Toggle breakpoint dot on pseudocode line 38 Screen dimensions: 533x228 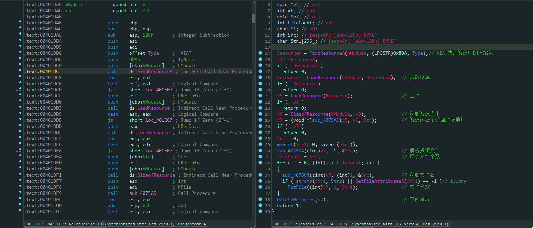click(x=260, y=199)
